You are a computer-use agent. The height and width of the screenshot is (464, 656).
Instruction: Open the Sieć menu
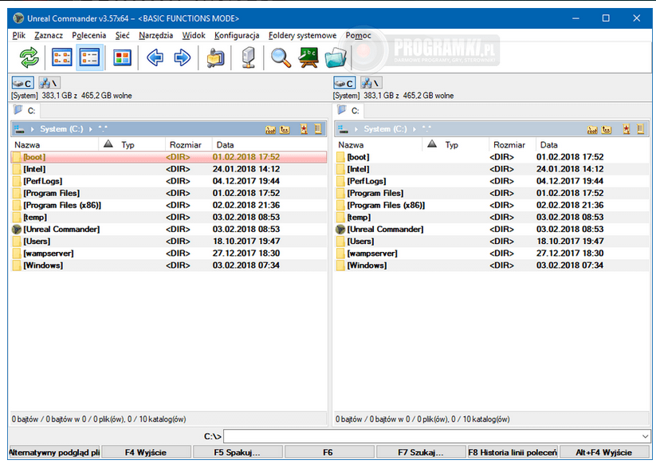tap(122, 36)
